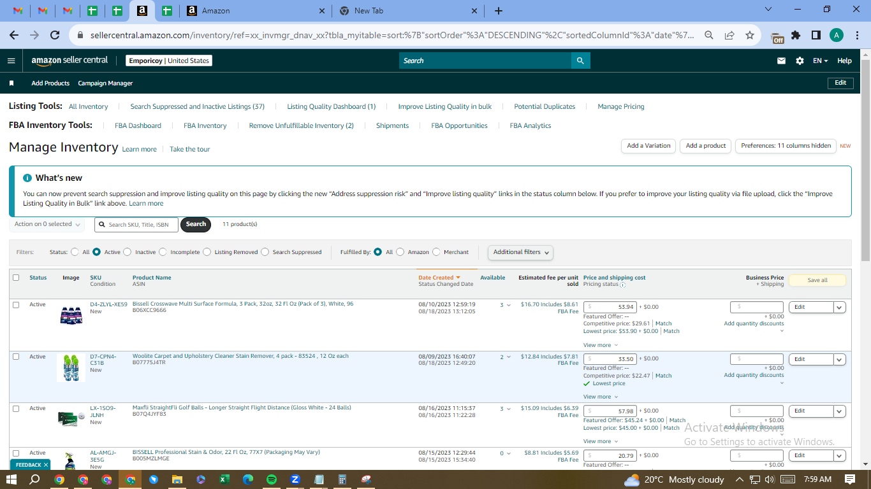
Task: Open Windows taskbar search
Action: 34,479
